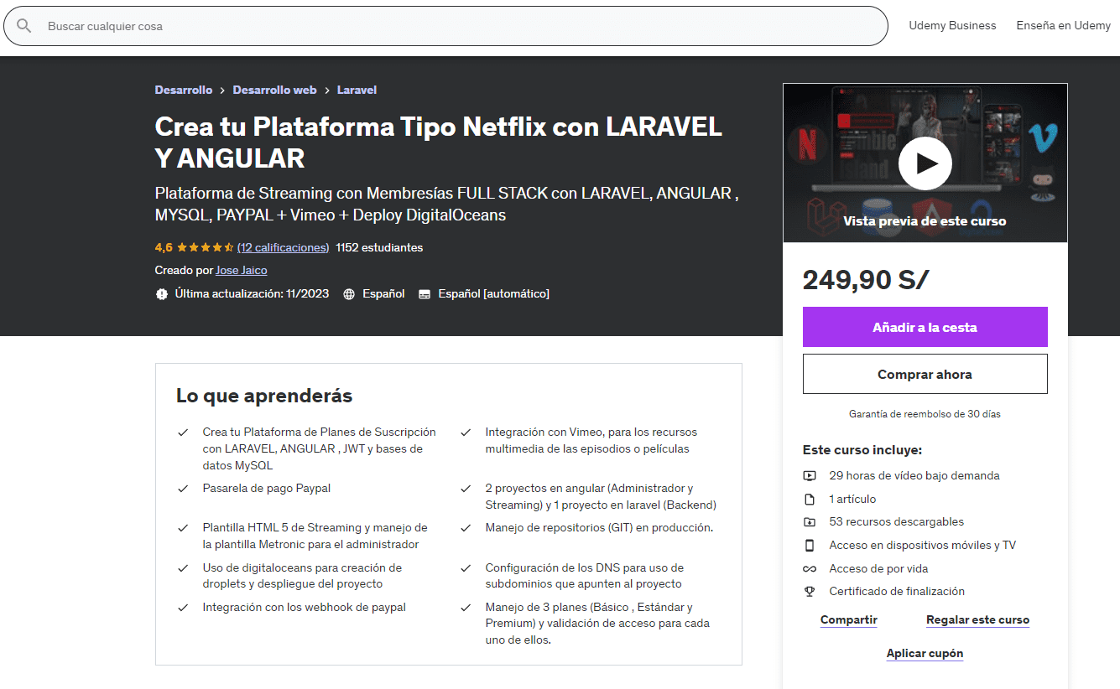Click the globe language icon
Image resolution: width=1120 pixels, height=689 pixels.
(349, 294)
